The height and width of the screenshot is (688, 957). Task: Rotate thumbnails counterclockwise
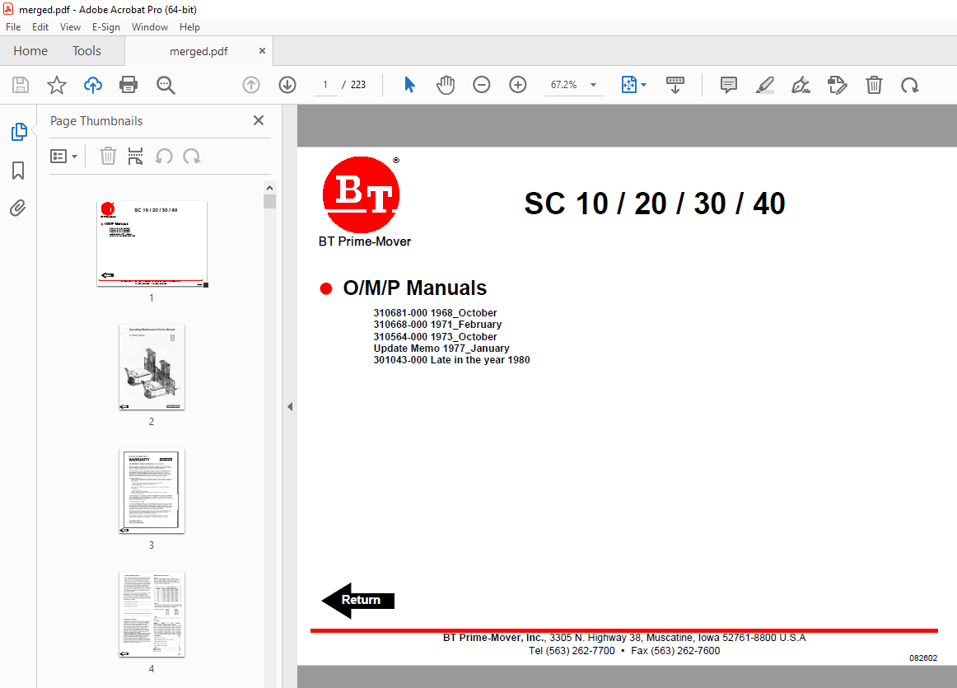pos(164,157)
